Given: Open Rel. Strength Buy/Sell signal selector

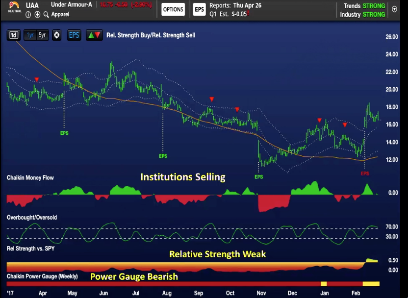Looking at the screenshot, I should [151, 35].
